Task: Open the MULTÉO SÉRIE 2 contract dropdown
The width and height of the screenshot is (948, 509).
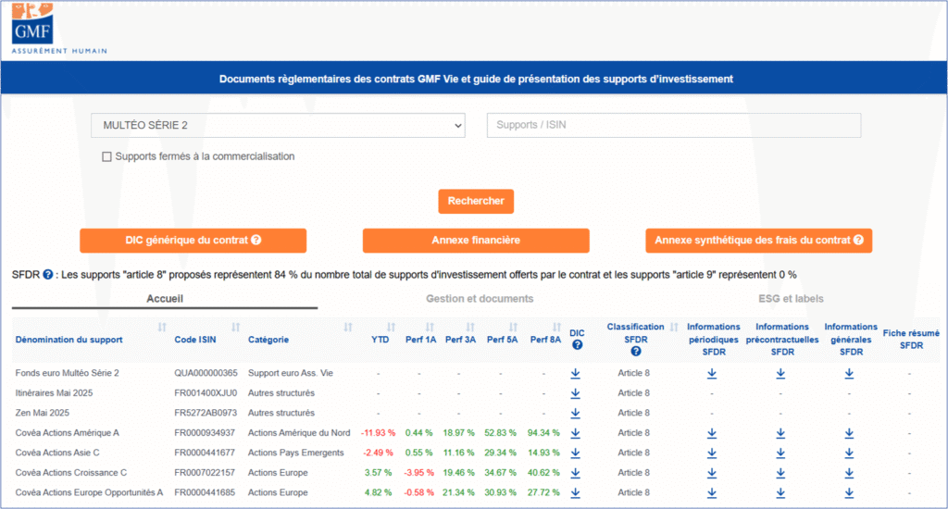Action: click(278, 125)
